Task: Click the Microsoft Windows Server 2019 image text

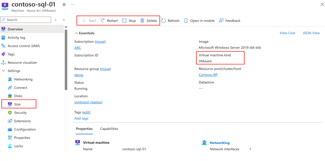Action: (x=230, y=48)
